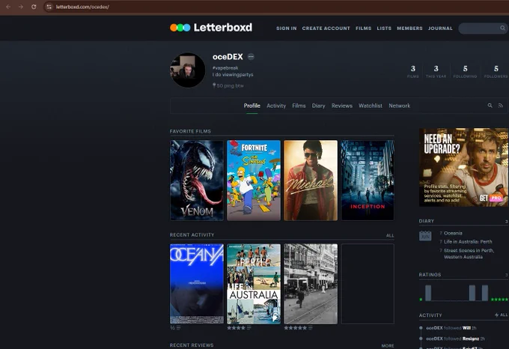Screen dimensions: 509x349
Task: Open the Inception film poster
Action: pyautogui.click(x=368, y=180)
